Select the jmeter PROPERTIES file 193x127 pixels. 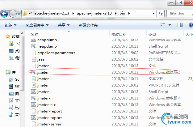tap(40, 85)
